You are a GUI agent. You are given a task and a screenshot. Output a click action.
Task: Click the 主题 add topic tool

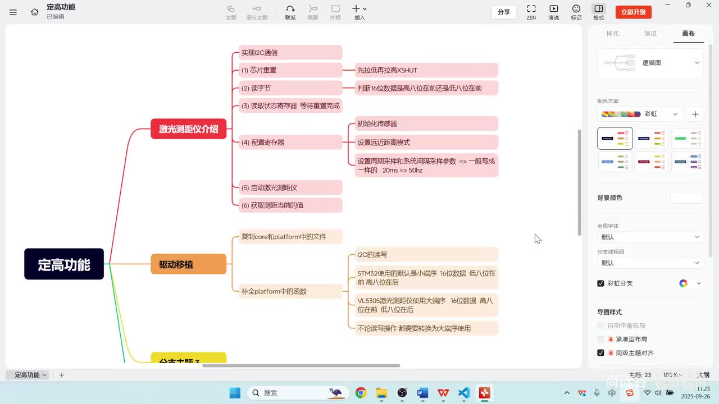point(231,12)
